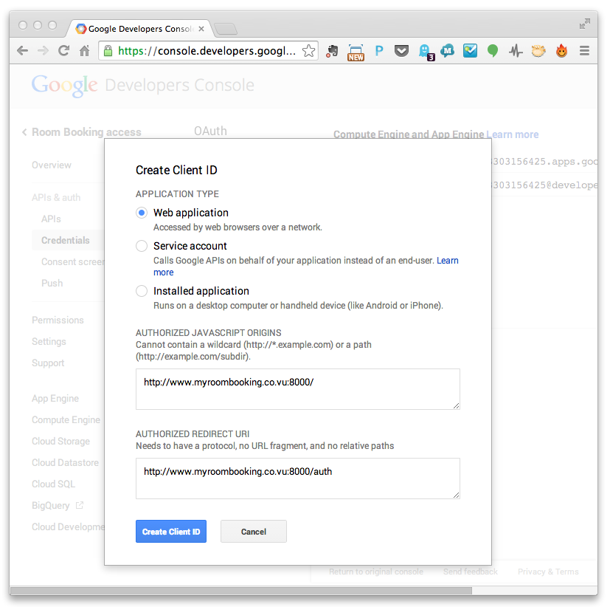Open Compute Engine in sidebar
Viewport: 610px width, 607px height.
(66, 419)
